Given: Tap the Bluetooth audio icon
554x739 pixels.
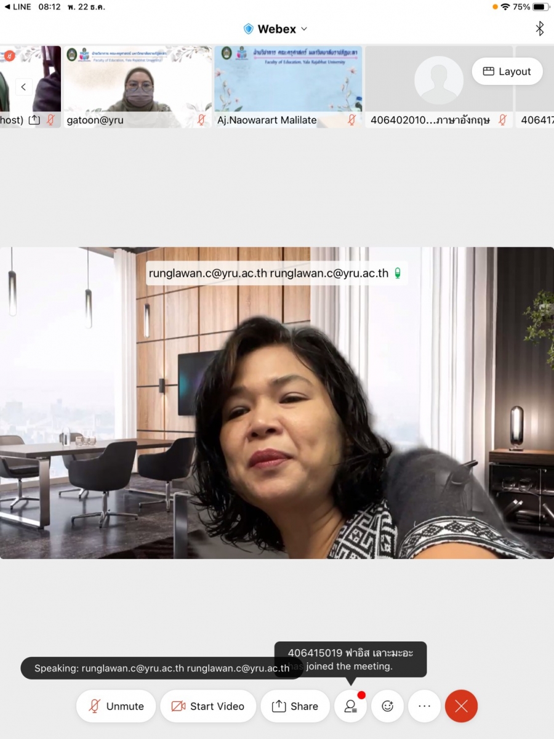Looking at the screenshot, I should (539, 29).
